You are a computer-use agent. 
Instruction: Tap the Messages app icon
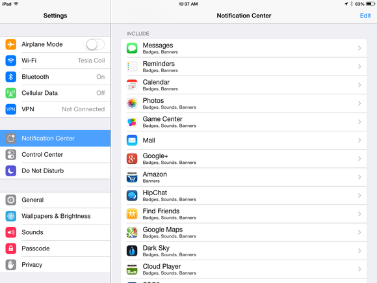point(132,48)
